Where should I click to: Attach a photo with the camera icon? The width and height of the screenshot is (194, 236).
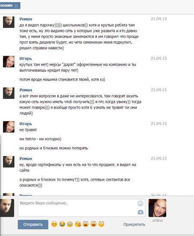click(x=141, y=212)
